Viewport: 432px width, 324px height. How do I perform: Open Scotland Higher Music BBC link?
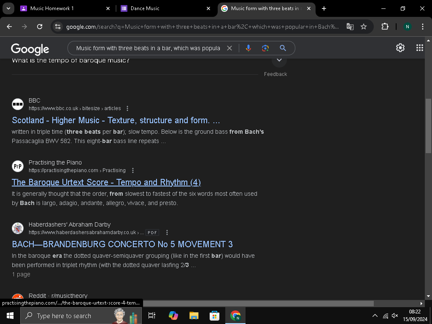click(x=116, y=120)
